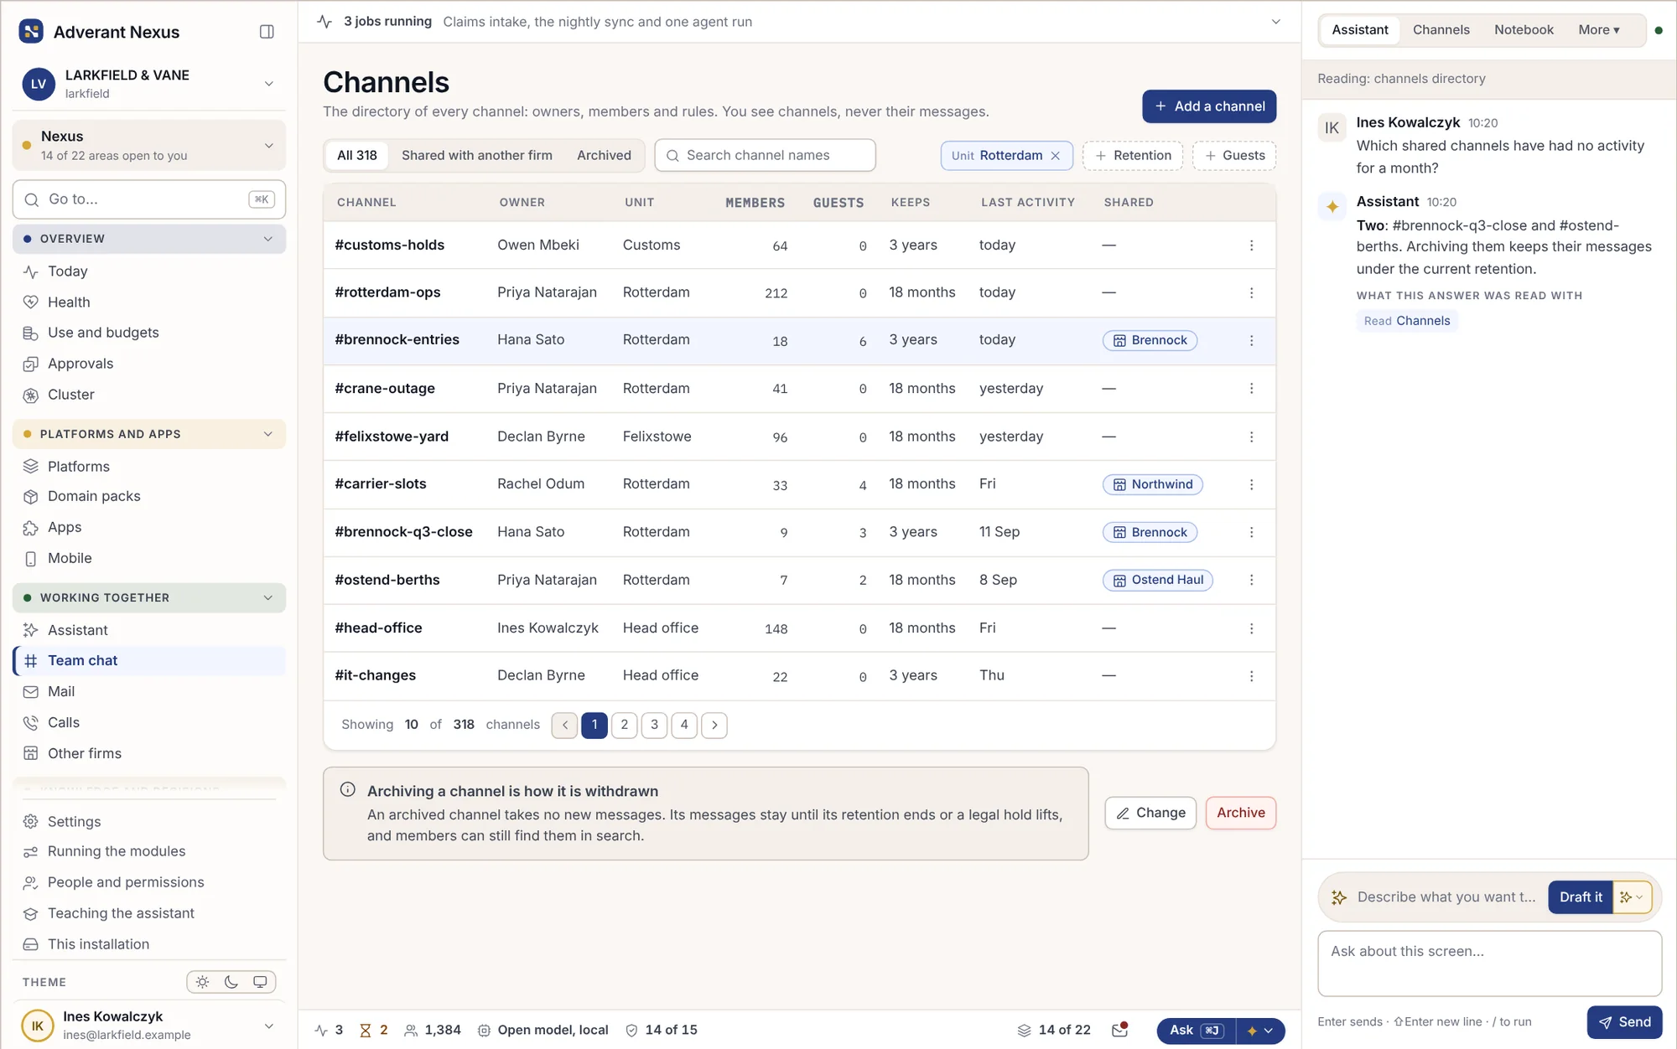Viewport: 1677px width, 1049px height.
Task: Remove the Unit Rotterdam filter chip
Action: pyautogui.click(x=1056, y=156)
